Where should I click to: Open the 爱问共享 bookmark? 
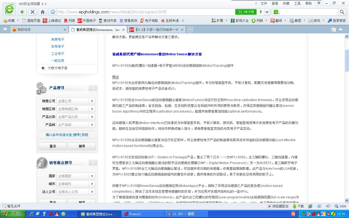tap(107, 20)
